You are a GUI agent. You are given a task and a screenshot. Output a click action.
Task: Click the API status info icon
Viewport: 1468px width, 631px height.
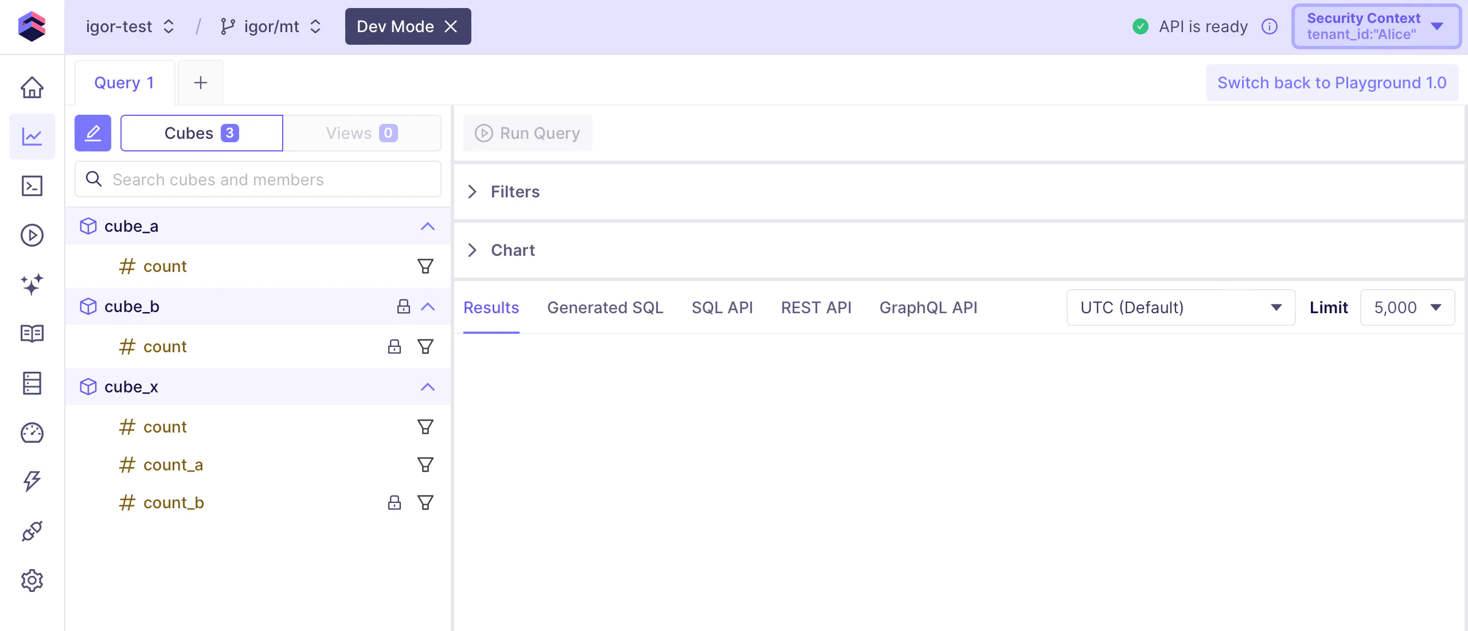pos(1270,26)
